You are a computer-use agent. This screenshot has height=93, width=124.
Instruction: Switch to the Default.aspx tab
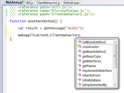(x=72, y=3)
